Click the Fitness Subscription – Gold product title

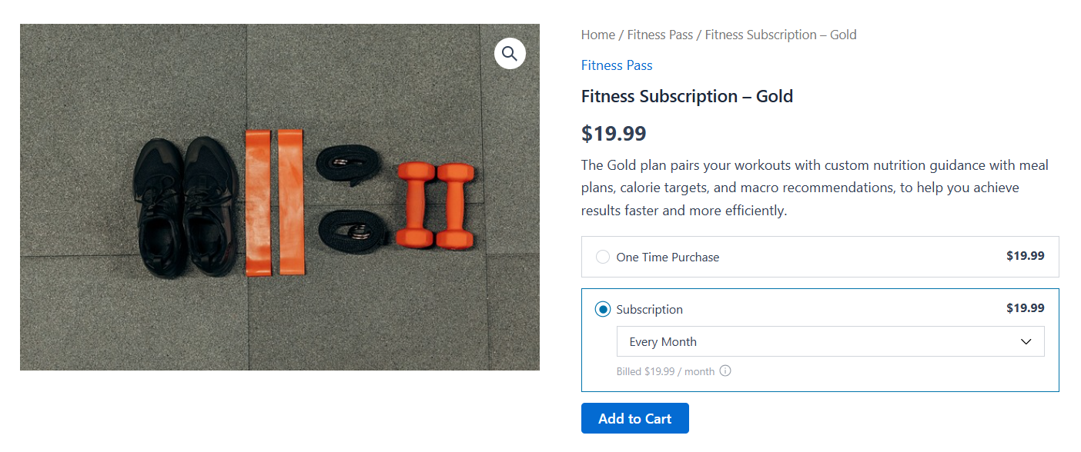687,96
